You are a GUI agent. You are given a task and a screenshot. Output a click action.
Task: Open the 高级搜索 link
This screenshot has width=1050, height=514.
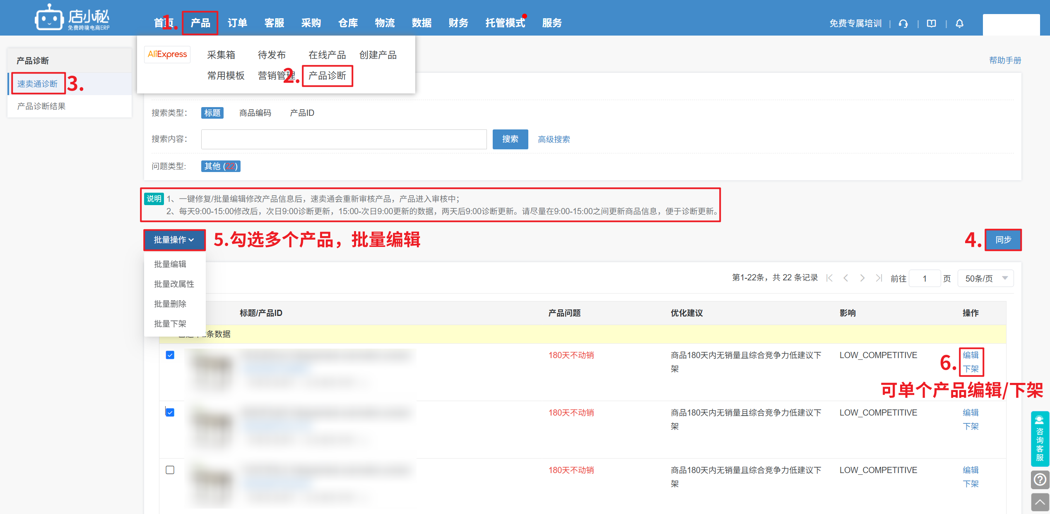tap(554, 139)
